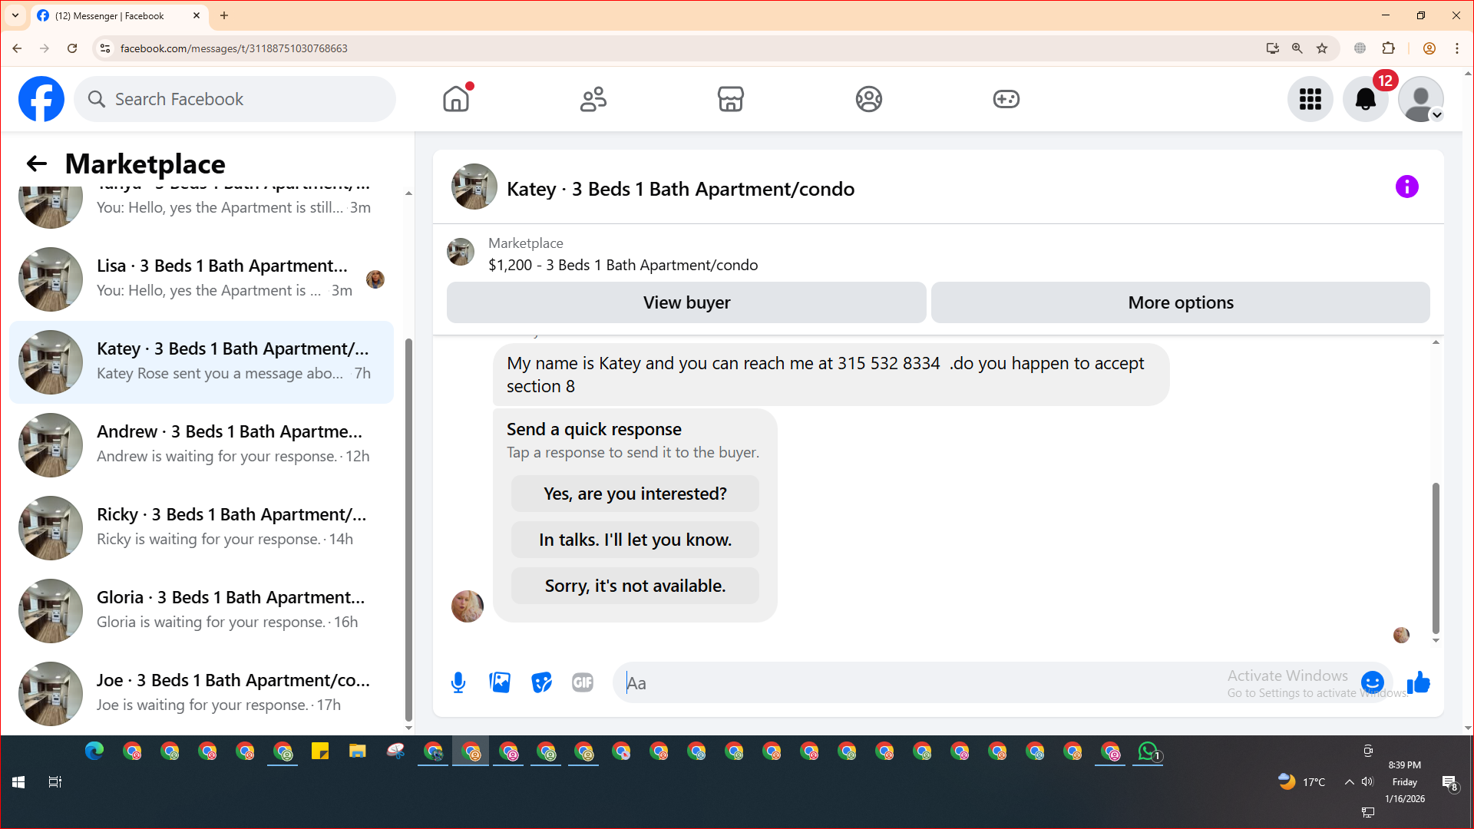Click the View buyer button

point(686,302)
